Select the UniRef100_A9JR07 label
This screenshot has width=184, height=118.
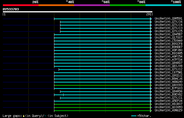pyautogui.click(x=168, y=104)
